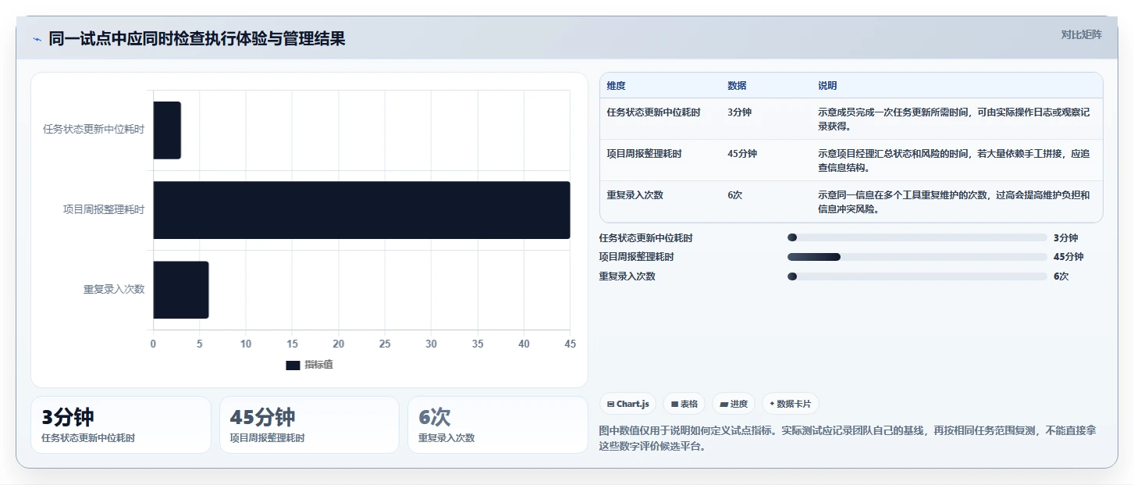Click the 说明 column header
The width and height of the screenshot is (1134, 485).
[x=827, y=86]
